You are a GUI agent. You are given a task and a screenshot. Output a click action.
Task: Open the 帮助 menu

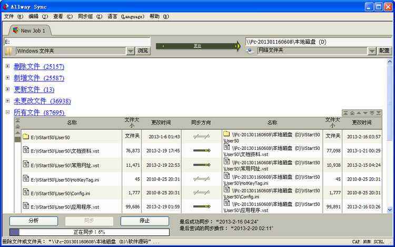pos(159,16)
